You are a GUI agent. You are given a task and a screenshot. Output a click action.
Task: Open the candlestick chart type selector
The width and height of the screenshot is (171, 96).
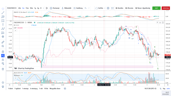click(47, 8)
